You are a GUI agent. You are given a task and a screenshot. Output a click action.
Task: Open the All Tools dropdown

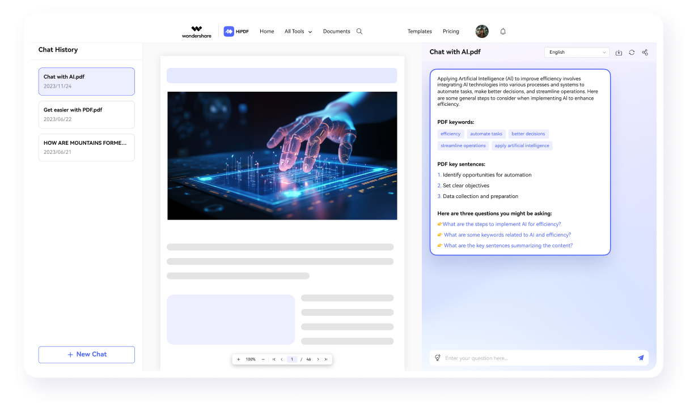(298, 31)
